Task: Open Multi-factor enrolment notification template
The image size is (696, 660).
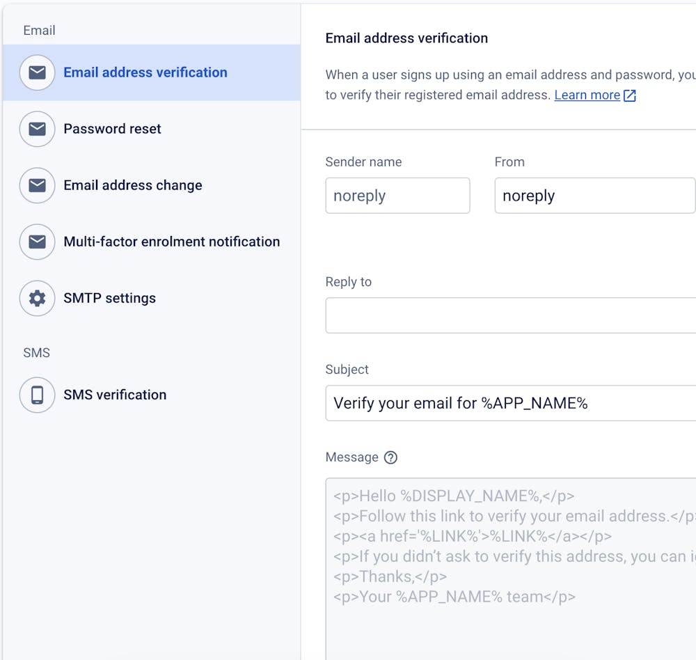Action: pos(171,242)
